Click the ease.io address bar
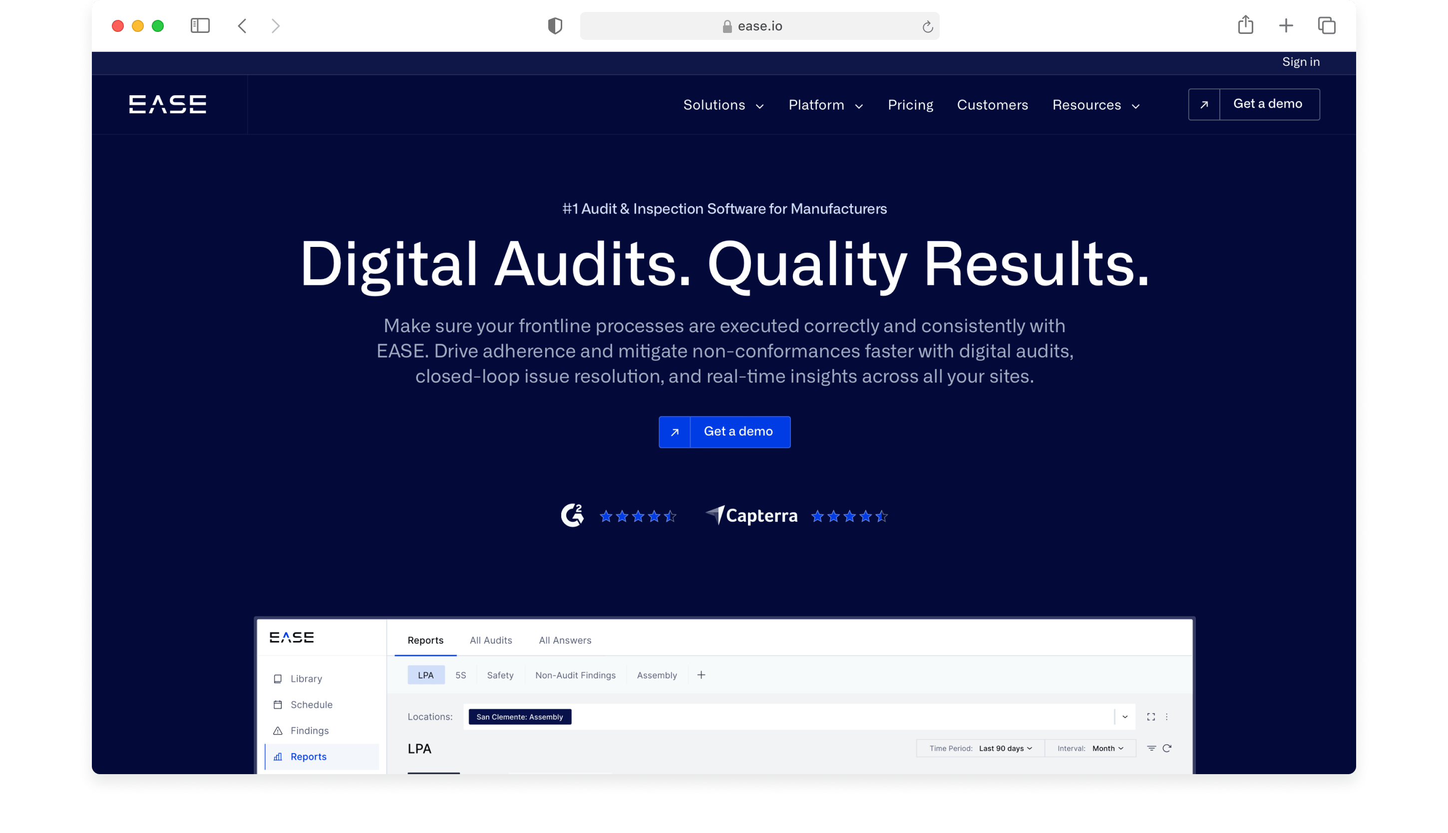Image resolution: width=1448 pixels, height=833 pixels. click(x=759, y=26)
